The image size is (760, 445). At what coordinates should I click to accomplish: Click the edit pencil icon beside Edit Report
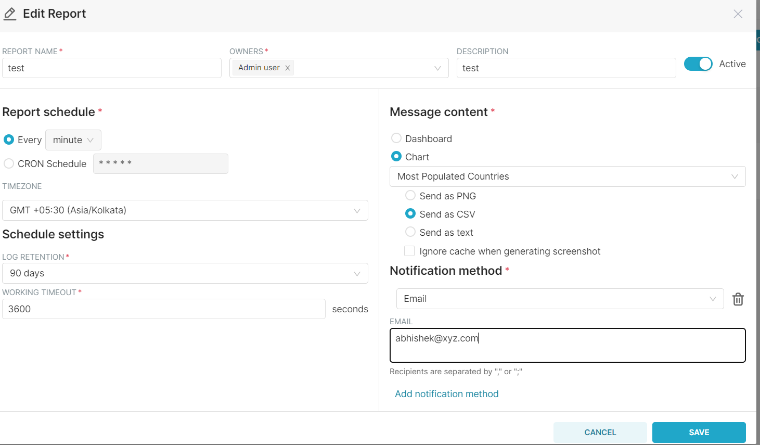pos(9,14)
